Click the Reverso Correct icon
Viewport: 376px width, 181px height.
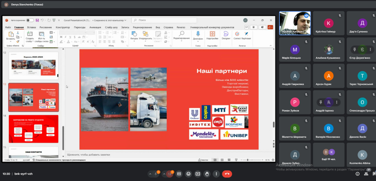pos(237,34)
